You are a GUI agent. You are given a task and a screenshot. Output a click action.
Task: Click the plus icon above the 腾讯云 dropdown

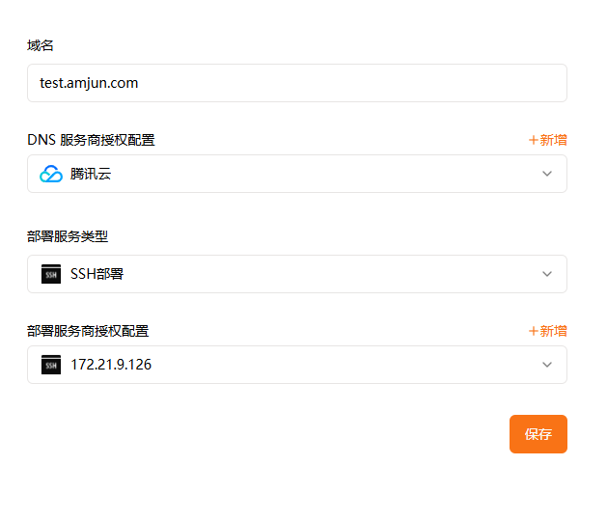coord(534,140)
